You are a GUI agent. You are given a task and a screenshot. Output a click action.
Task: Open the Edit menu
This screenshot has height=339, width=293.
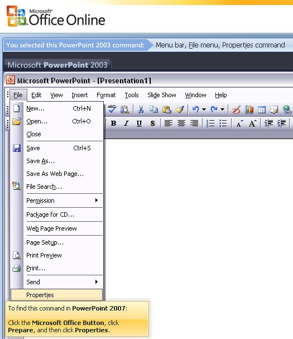[x=36, y=95]
